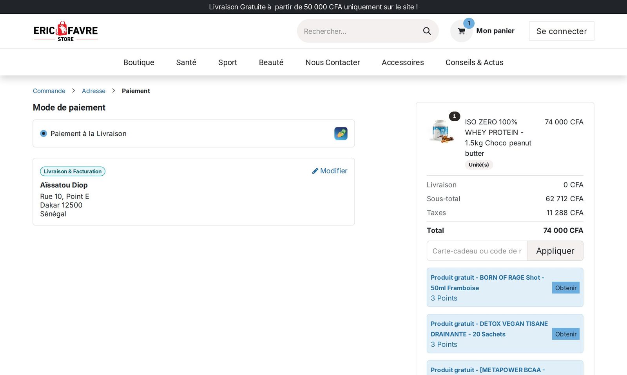
Task: Click the cash on delivery payment icon
Action: click(341, 133)
